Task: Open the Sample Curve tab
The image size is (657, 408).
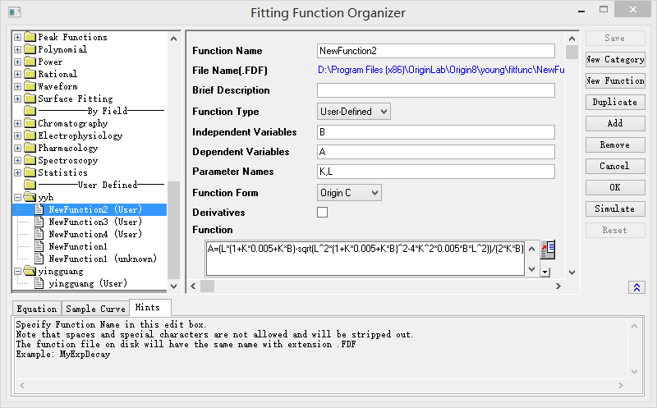Action: pos(95,309)
